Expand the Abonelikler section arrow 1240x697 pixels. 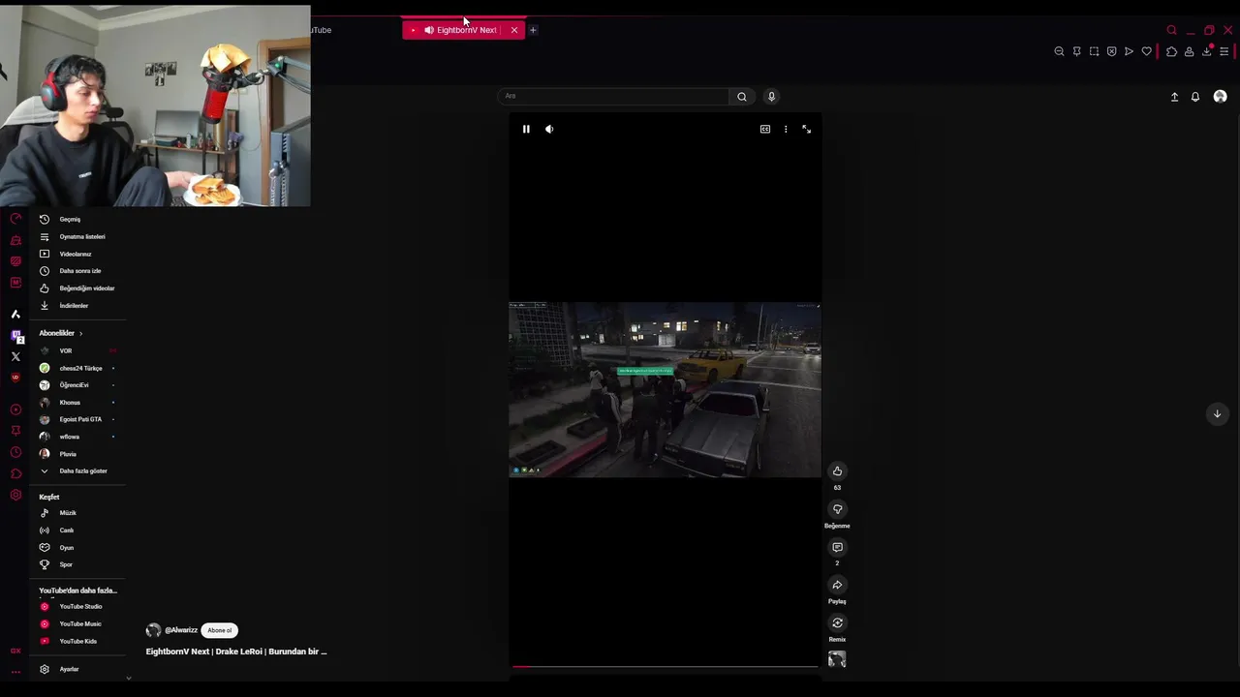80,333
